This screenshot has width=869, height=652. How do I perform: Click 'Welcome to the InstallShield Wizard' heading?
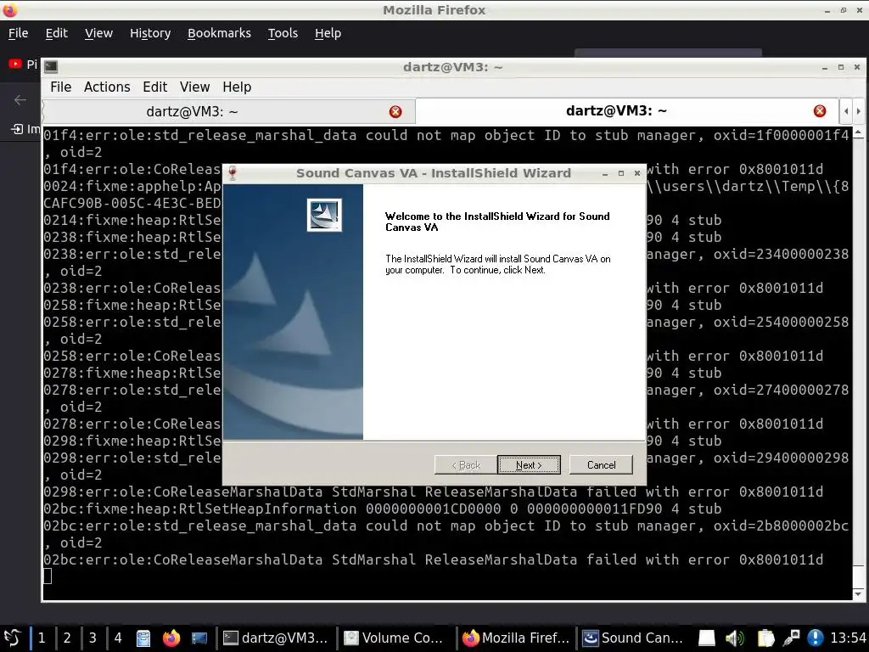click(x=497, y=222)
